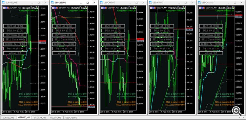Click CLOSE ALL (0.00) in USDCAD chart
The width and height of the screenshot is (246, 120).
pyautogui.click(x=211, y=44)
